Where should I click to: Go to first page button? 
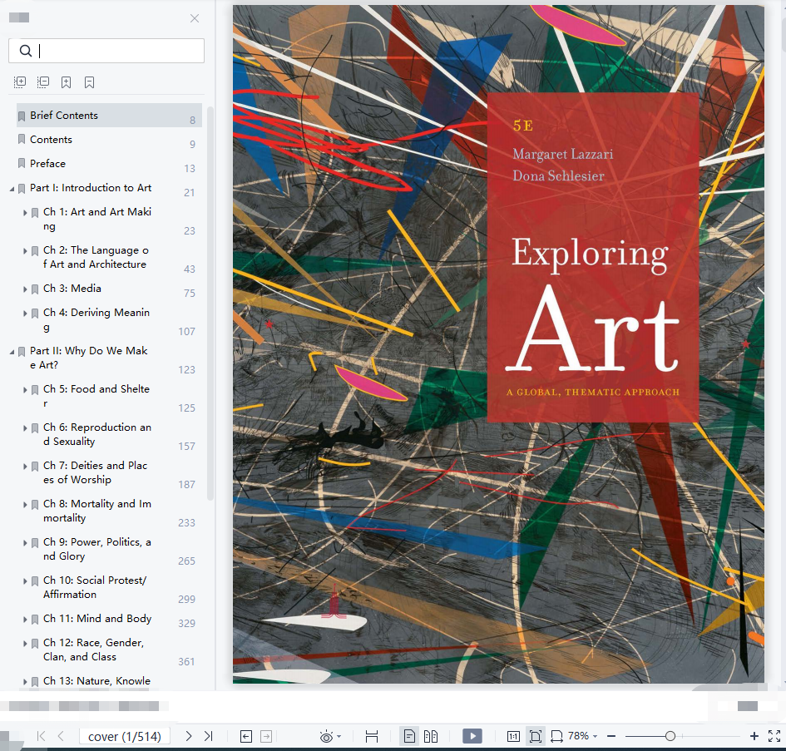point(41,736)
